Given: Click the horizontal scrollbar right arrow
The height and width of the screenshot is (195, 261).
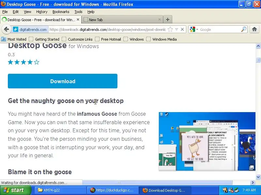Looking at the screenshot, I should 253,183.
